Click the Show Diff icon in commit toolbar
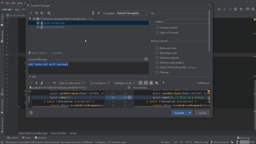The width and height of the screenshot is (256, 144). pos(31,13)
